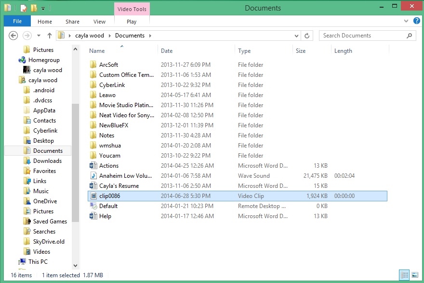Open OneDrive in the navigation pane

[x=45, y=201]
